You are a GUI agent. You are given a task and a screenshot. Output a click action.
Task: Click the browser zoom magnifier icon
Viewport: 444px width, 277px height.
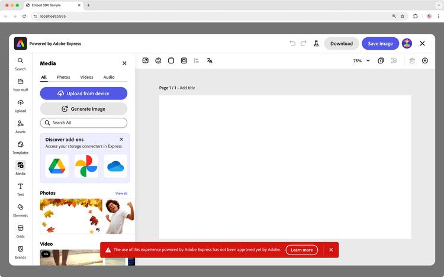[x=394, y=16]
